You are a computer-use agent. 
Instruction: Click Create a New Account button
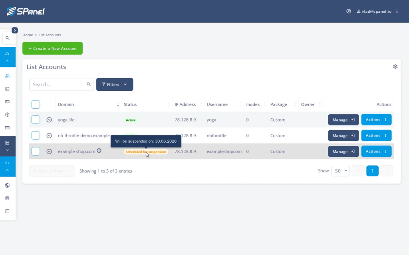52,48
